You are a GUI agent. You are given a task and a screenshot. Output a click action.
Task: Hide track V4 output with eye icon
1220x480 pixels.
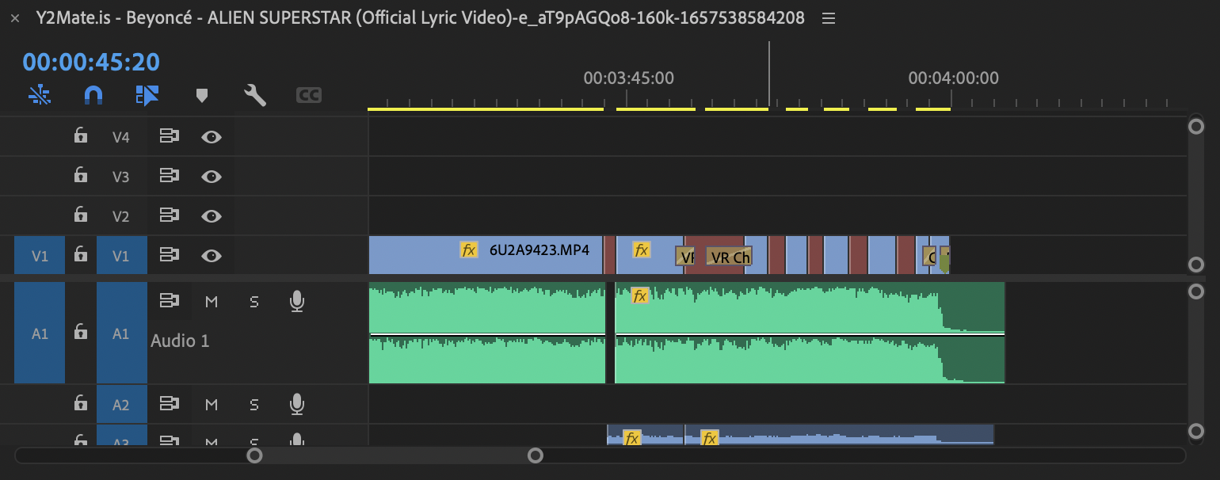click(x=211, y=137)
